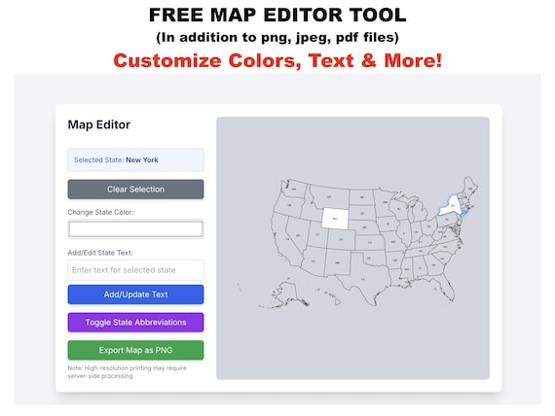Select California on the map

coord(285,239)
